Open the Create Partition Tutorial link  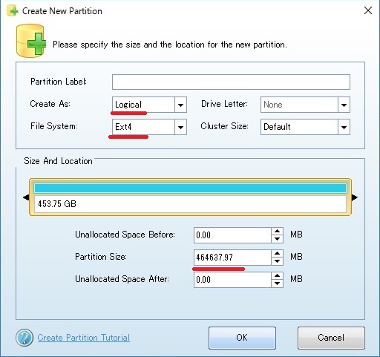click(x=84, y=338)
